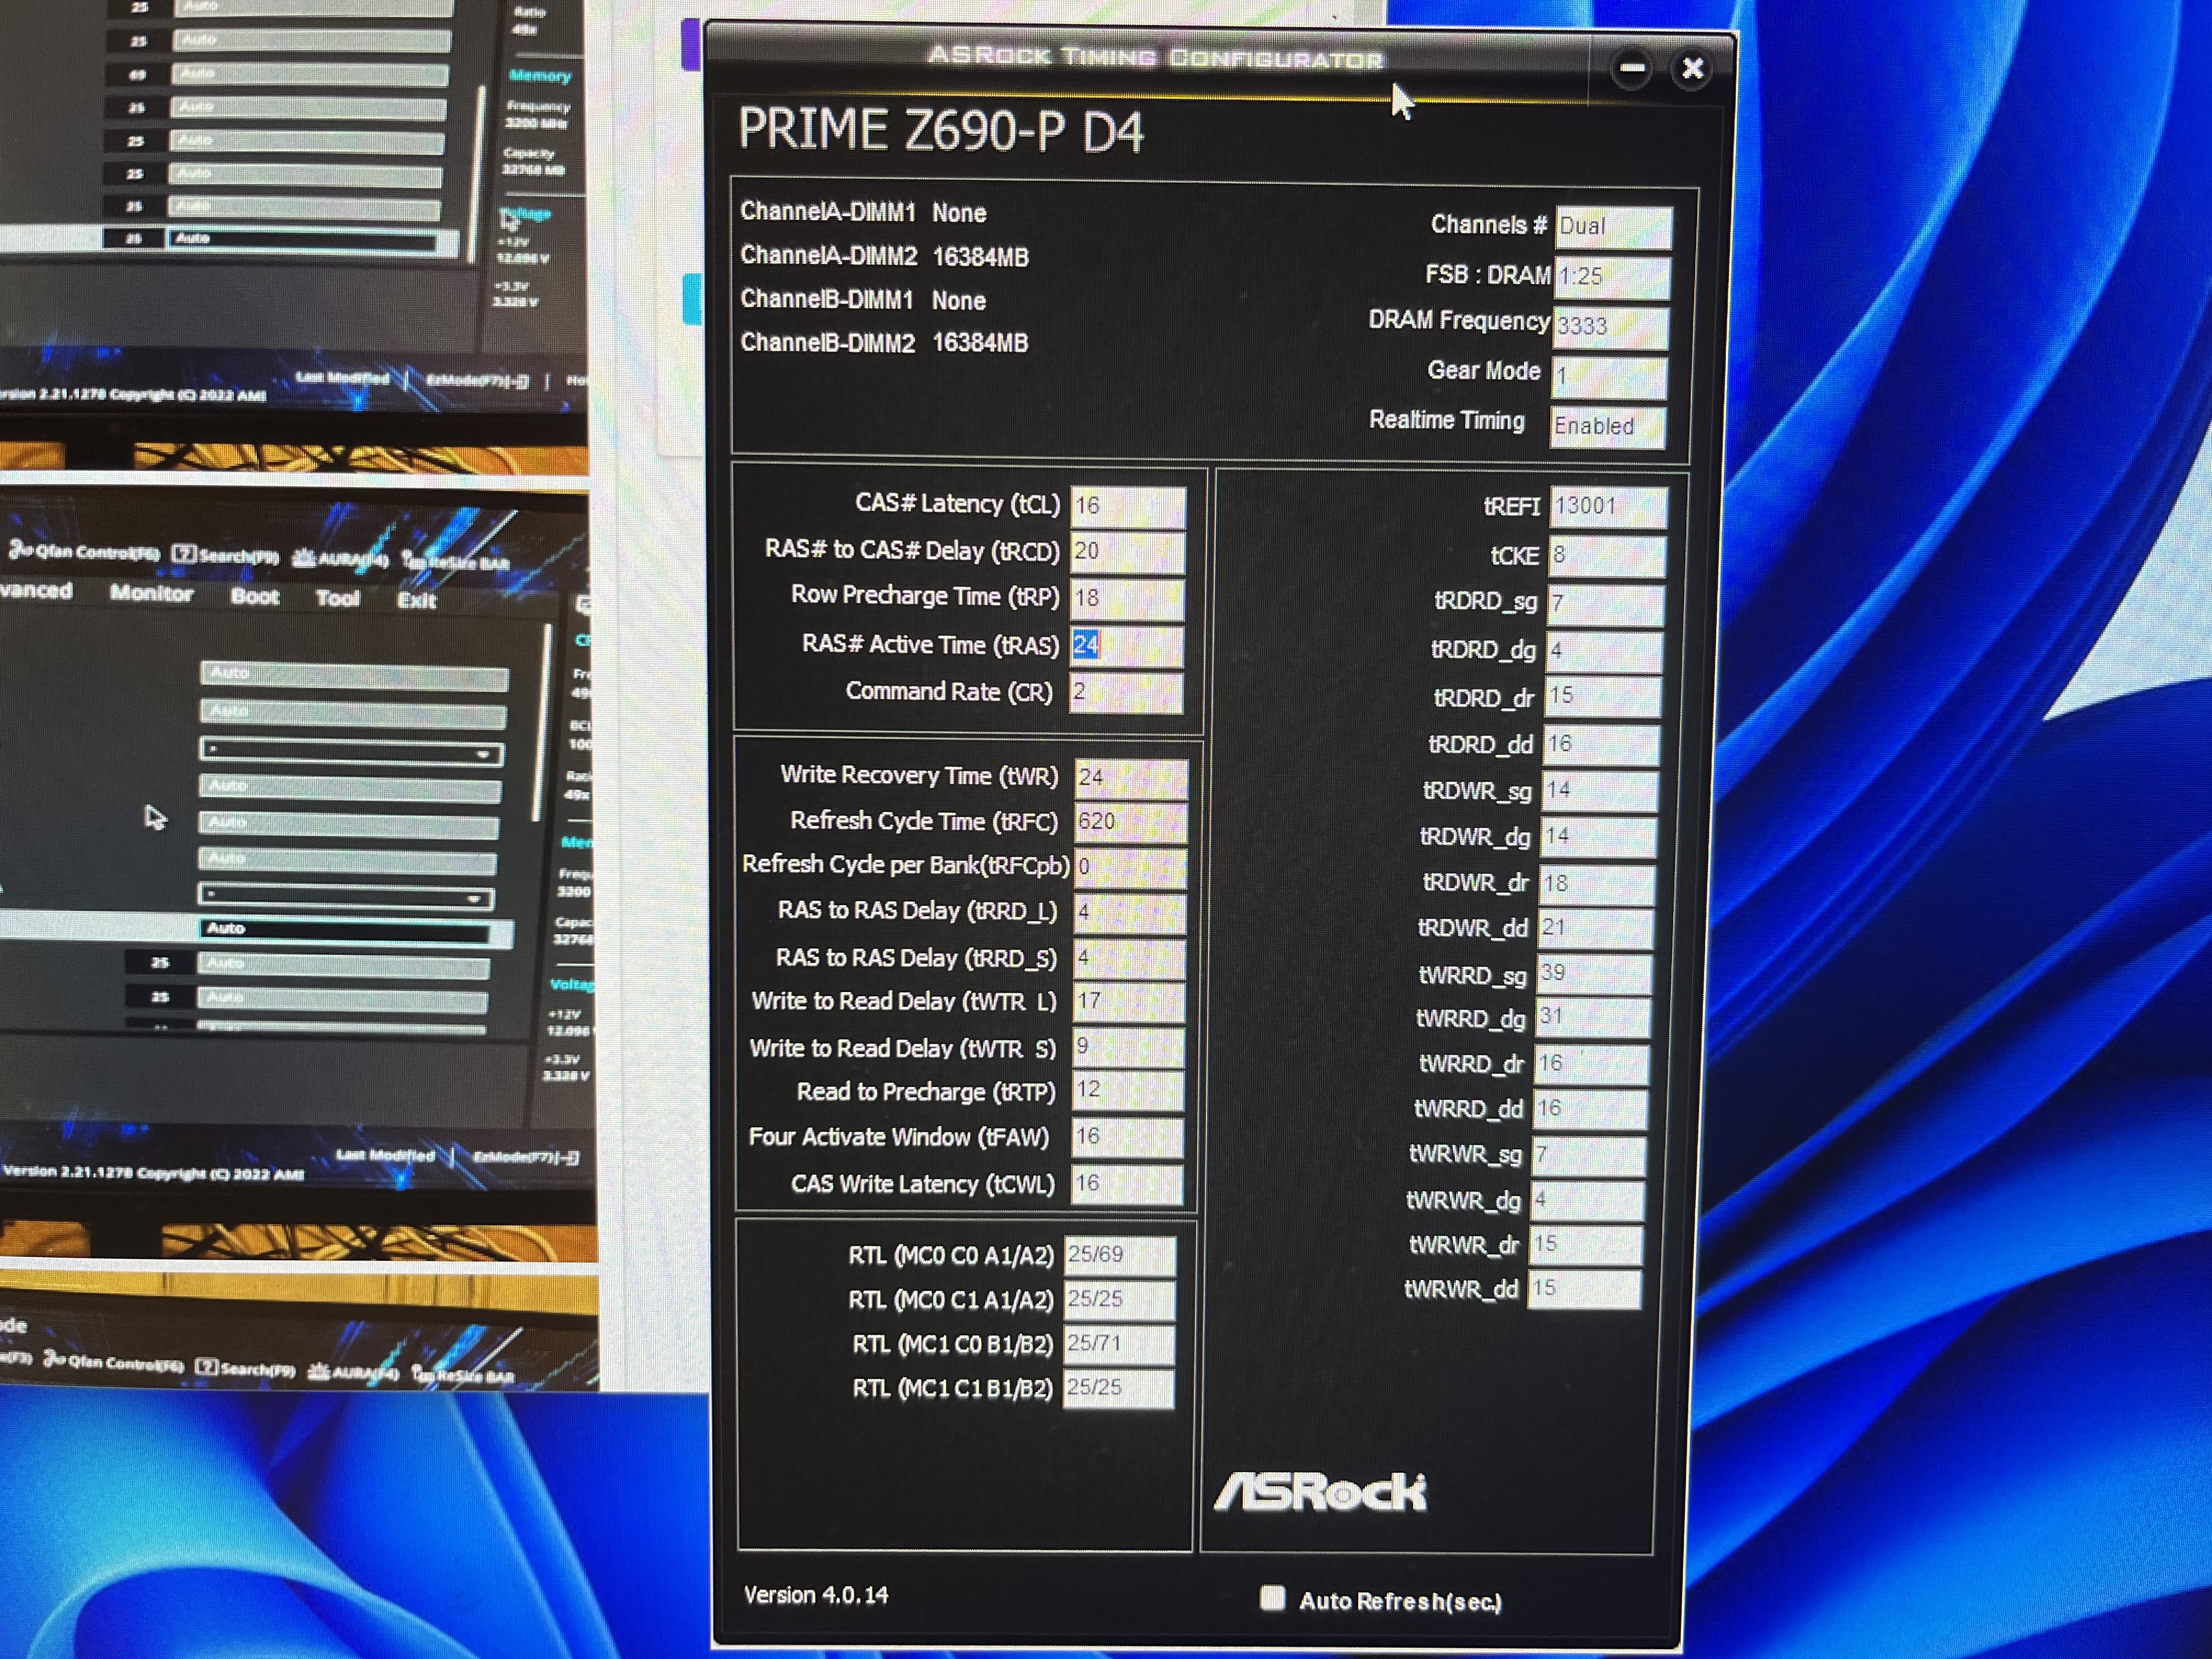Open the Boot tab in BIOS image
The width and height of the screenshot is (2212, 1659).
pos(255,596)
